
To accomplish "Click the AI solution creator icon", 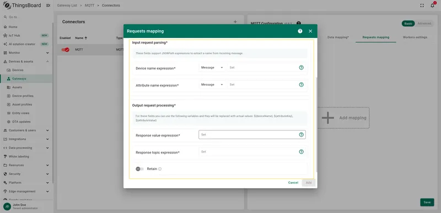I will point(5,44).
